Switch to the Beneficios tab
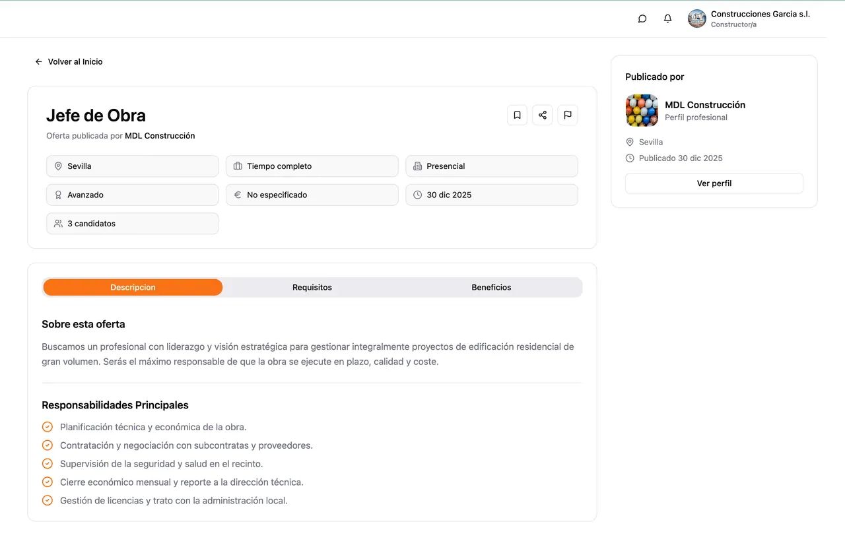Viewport: 845px width, 553px height. coord(491,287)
